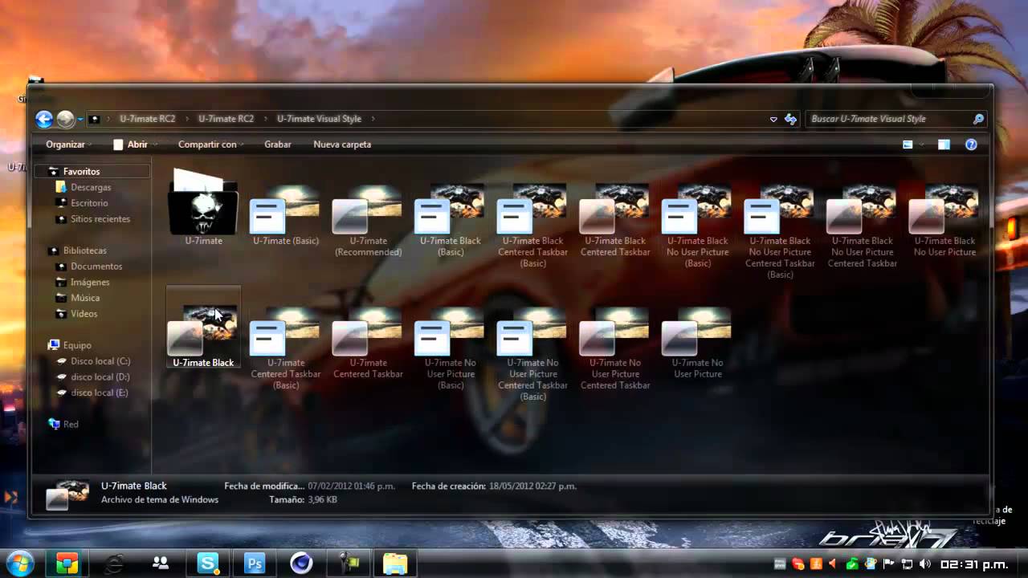Screen dimensions: 1028x578
Task: Go back with the blue Back arrow
Action: coord(44,120)
